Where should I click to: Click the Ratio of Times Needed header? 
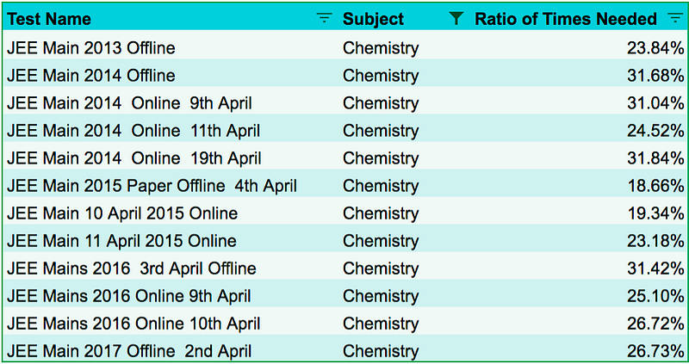[566, 19]
